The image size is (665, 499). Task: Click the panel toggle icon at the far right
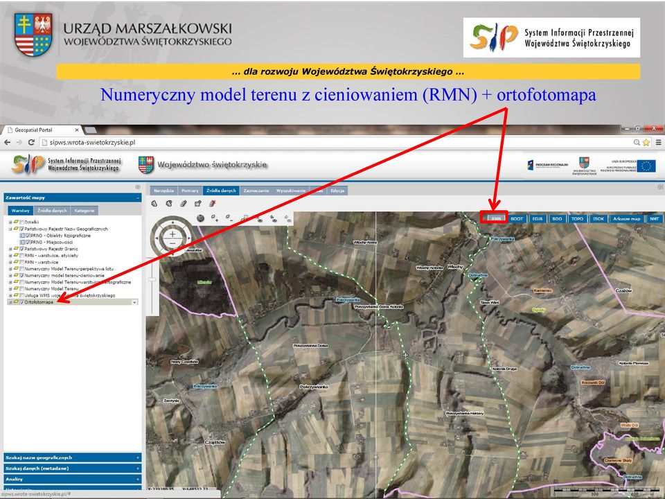point(660,186)
